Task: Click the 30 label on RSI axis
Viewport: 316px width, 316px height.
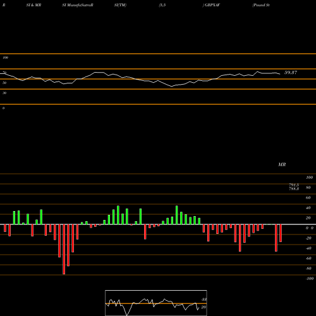Action: coord(4,93)
